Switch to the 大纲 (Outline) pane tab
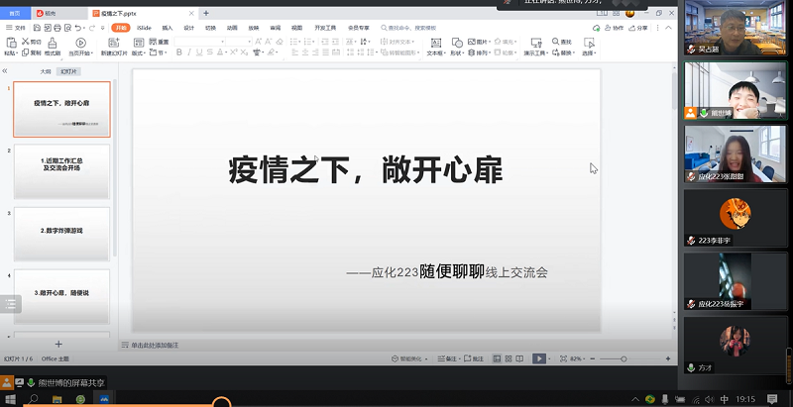This screenshot has height=407, width=793. (x=45, y=71)
